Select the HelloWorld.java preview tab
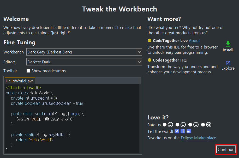Screen dimensions: 239x158 pyautogui.click(x=20, y=81)
